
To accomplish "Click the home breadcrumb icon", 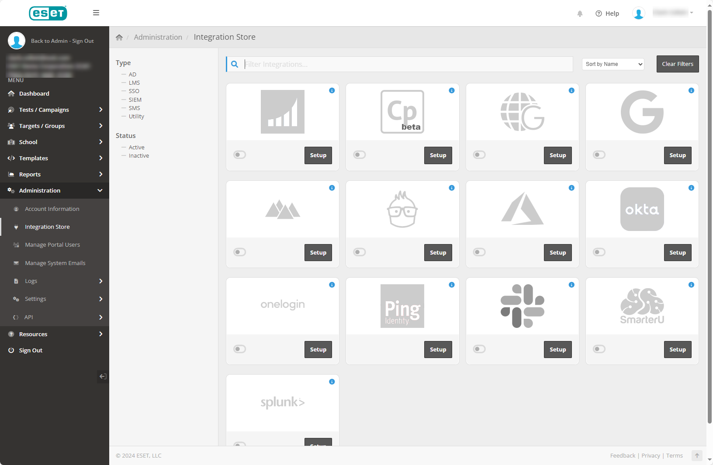I will click(119, 38).
